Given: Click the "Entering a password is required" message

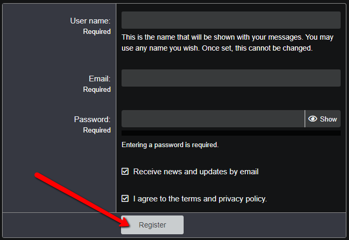Looking at the screenshot, I should tap(170, 145).
